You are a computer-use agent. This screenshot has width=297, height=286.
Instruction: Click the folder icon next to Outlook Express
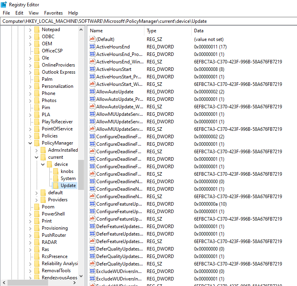pos(37,72)
